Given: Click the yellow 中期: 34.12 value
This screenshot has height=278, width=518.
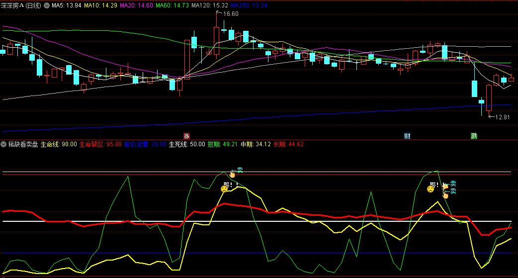Looking at the screenshot, I should [256, 144].
